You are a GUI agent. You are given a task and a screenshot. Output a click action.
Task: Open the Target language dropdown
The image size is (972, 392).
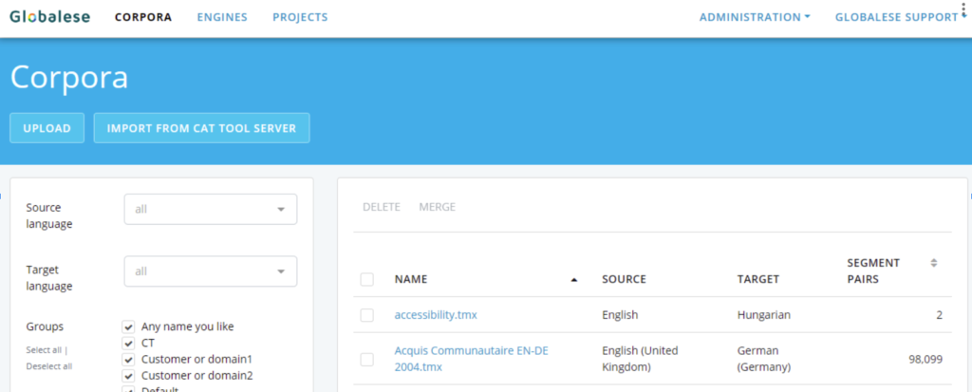211,271
